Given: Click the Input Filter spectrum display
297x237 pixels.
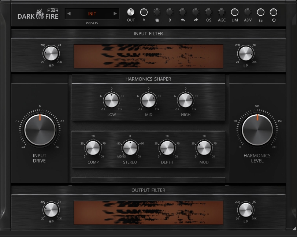Looking at the screenshot, I should pyautogui.click(x=148, y=56).
